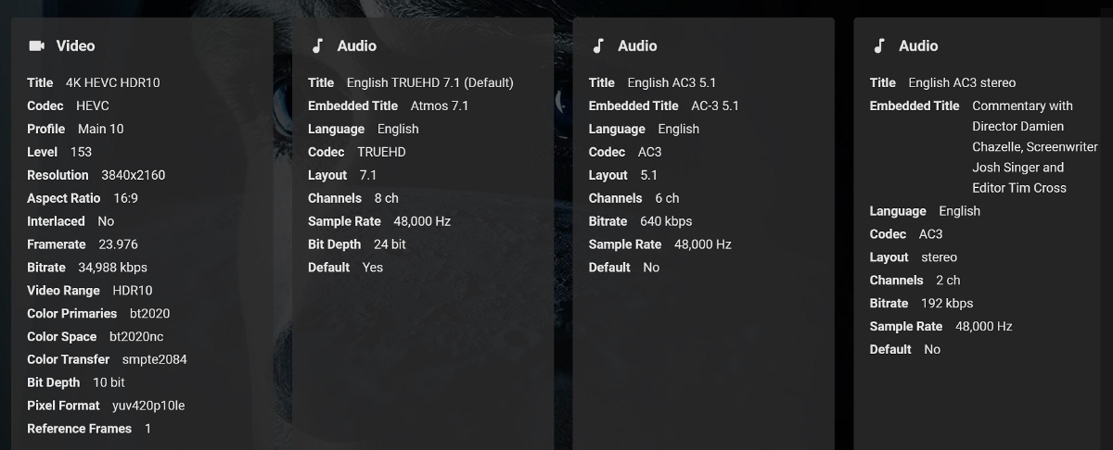
Task: Click the AC-3 5.1 embedded title
Action: coord(715,106)
